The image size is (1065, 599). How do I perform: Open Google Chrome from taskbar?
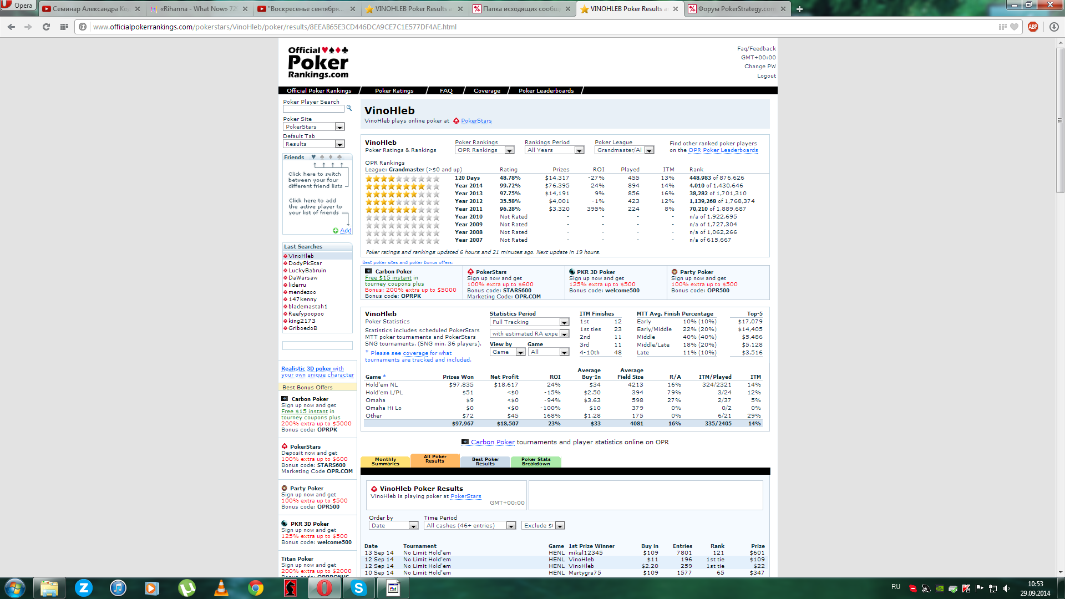(256, 588)
